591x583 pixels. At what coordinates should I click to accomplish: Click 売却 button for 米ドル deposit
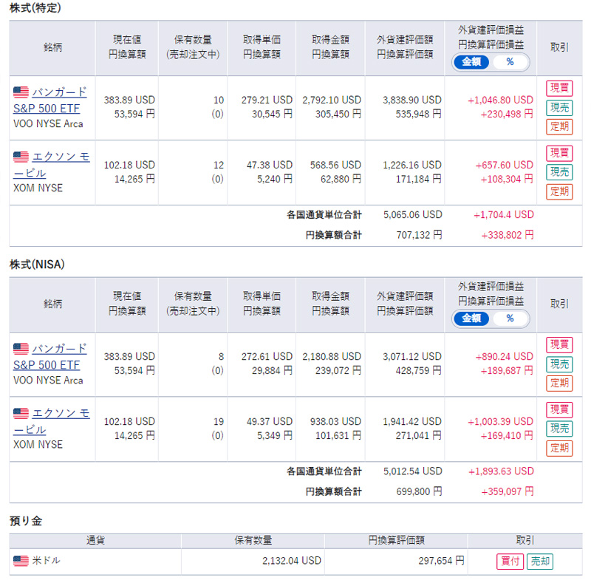tap(540, 561)
